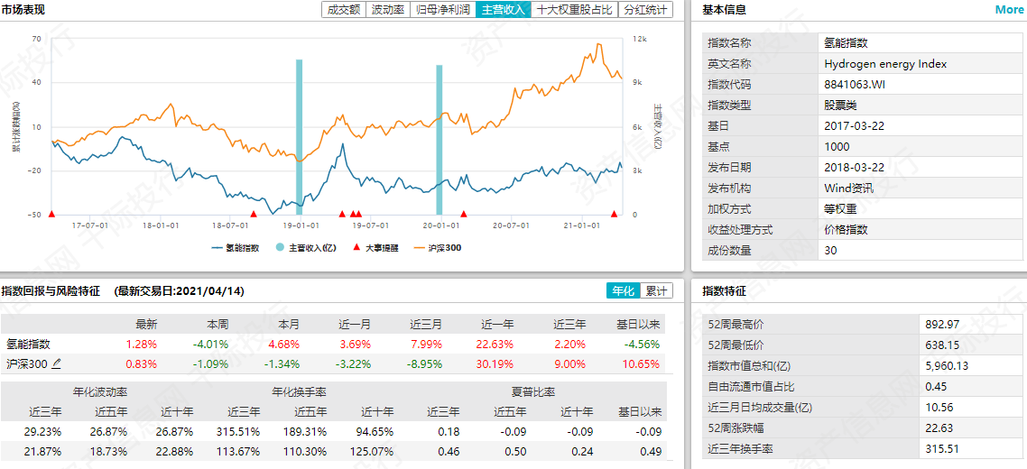Select the 年化 toggle button
Image resolution: width=1027 pixels, height=469 pixels.
pyautogui.click(x=623, y=291)
